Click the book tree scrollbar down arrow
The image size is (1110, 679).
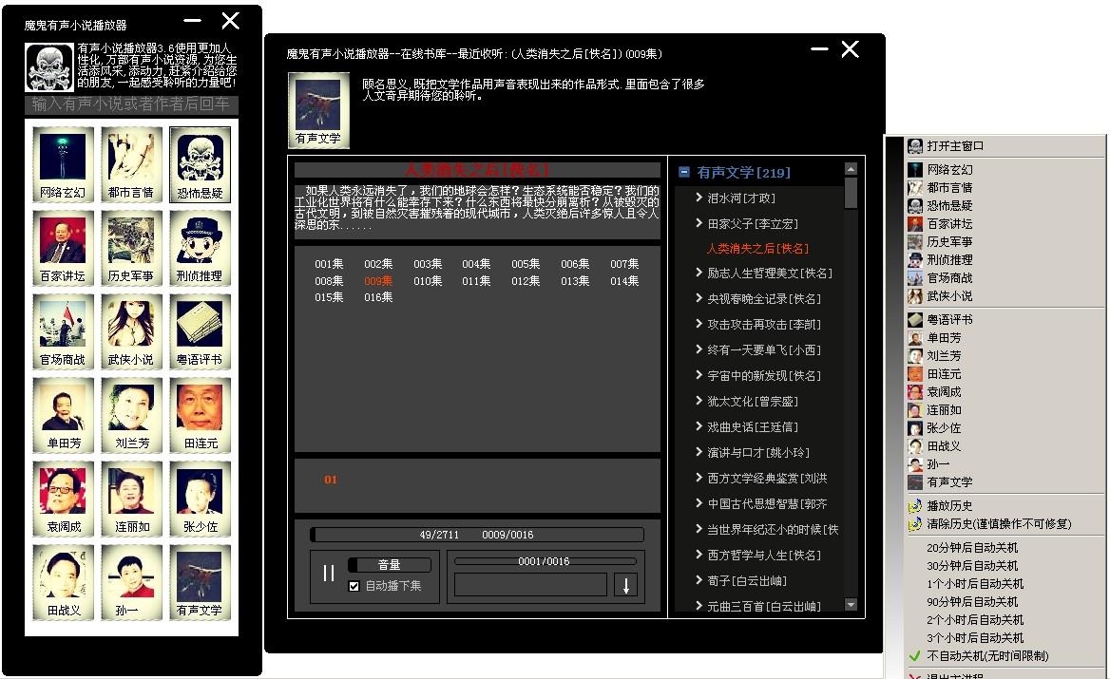(x=851, y=605)
